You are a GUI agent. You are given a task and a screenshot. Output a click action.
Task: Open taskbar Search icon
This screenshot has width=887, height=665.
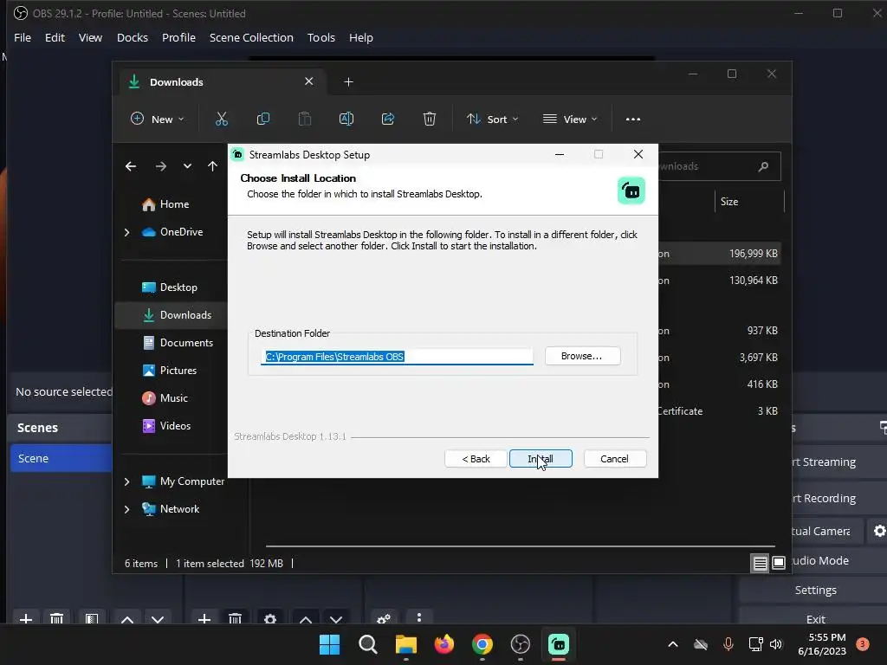367,644
